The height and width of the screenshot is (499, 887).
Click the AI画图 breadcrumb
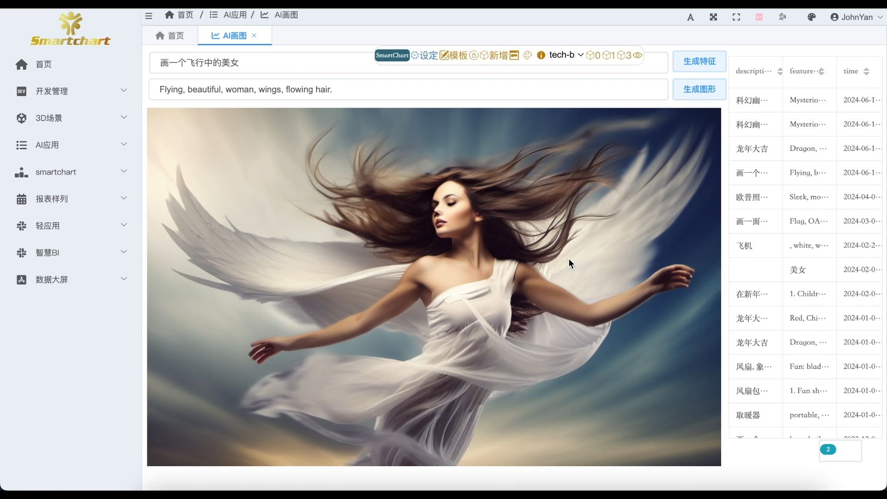click(x=279, y=15)
